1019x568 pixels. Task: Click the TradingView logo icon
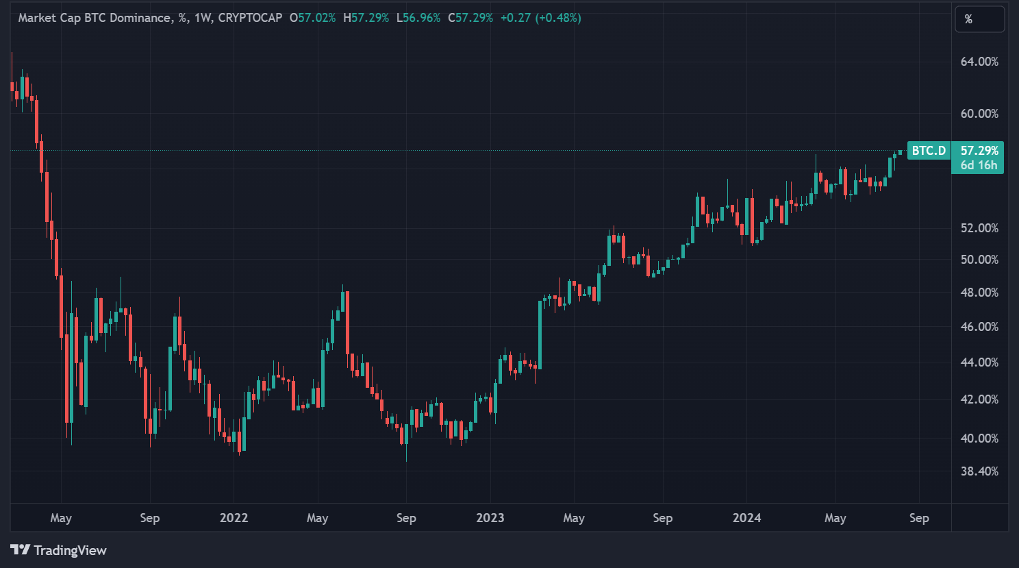coord(20,550)
